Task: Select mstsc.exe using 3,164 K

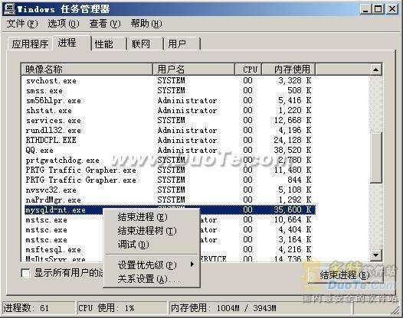Action: (169, 240)
